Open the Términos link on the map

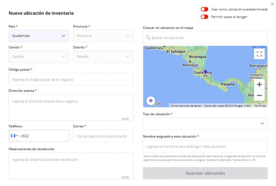pos(260,106)
